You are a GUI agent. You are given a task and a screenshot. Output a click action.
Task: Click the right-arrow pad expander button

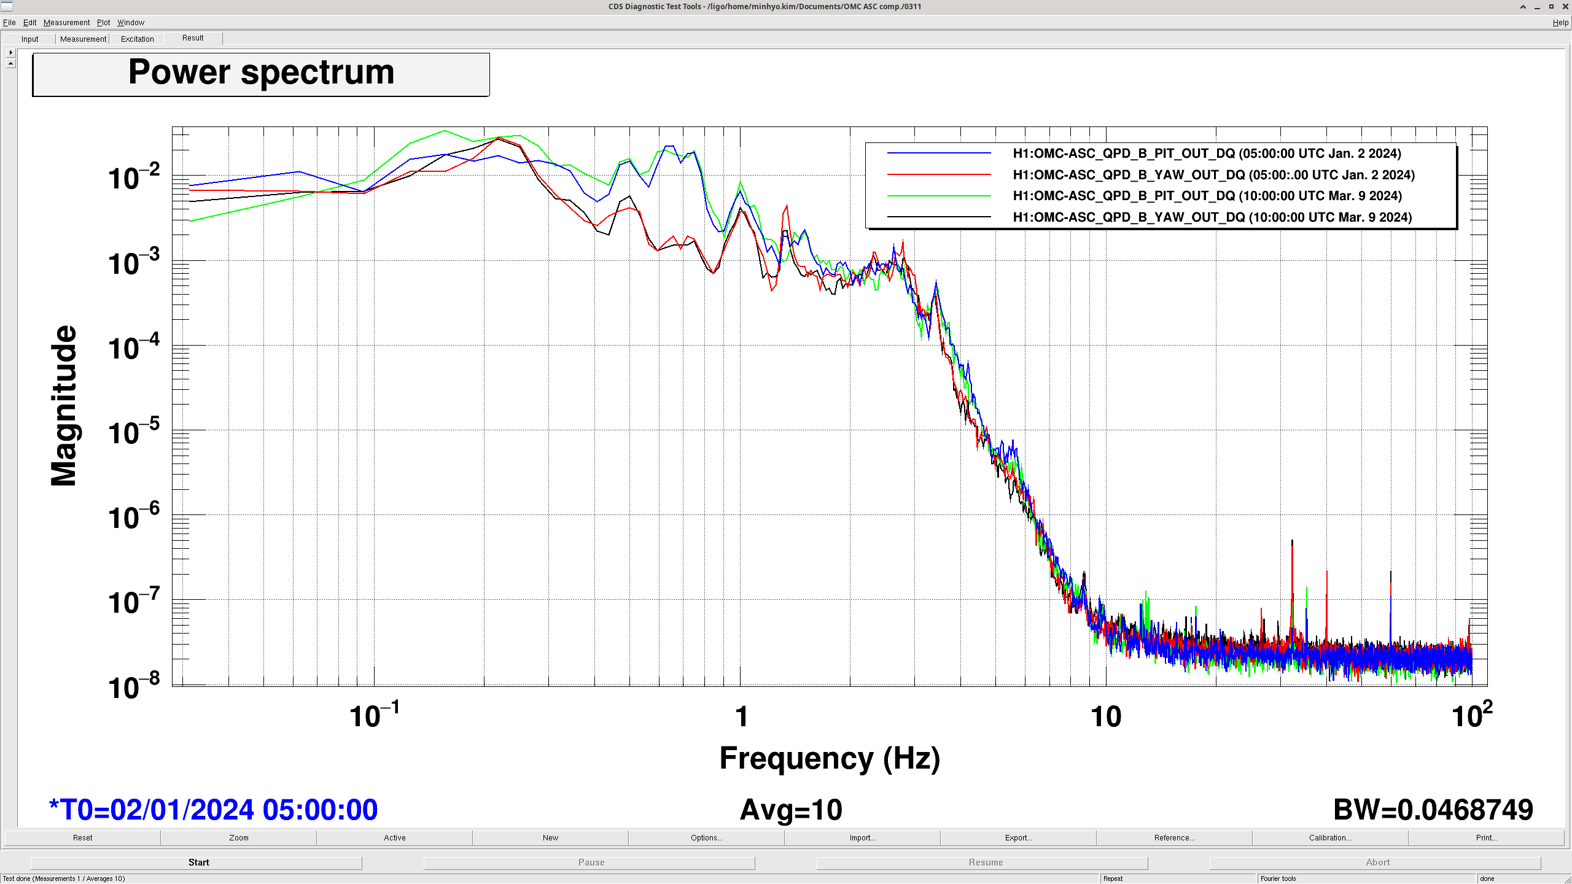pyautogui.click(x=10, y=53)
